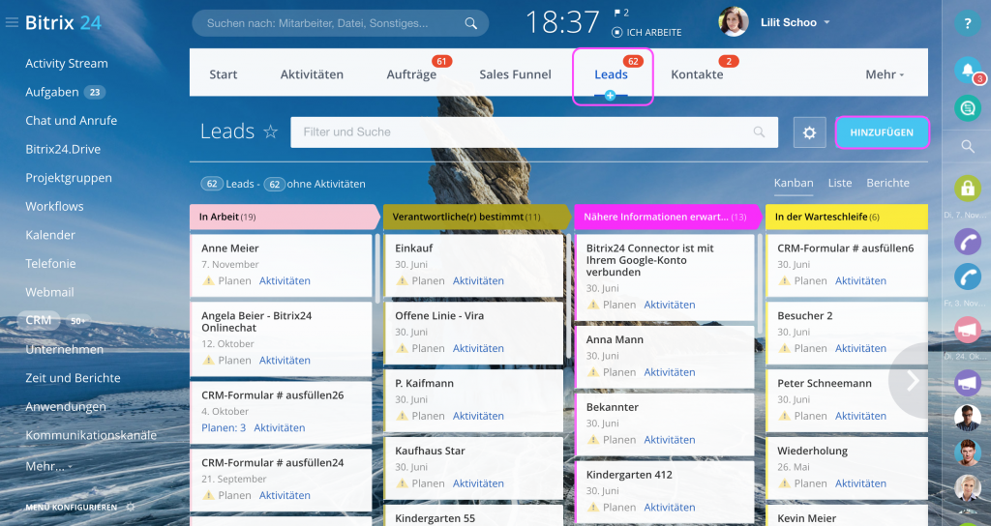Open the help question mark icon
This screenshot has width=991, height=526.
tap(967, 23)
